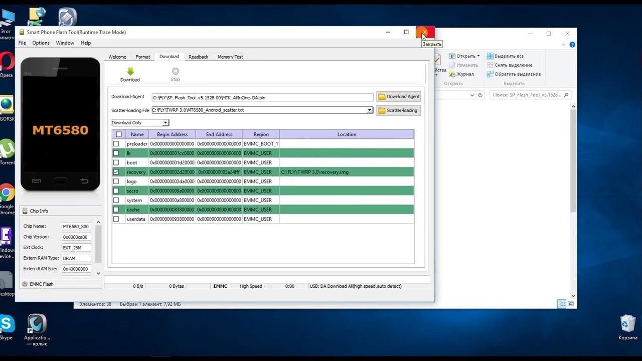The width and height of the screenshot is (642, 361).
Task: Click the EMMC_BOOT_1 region cell
Action: 261,144
